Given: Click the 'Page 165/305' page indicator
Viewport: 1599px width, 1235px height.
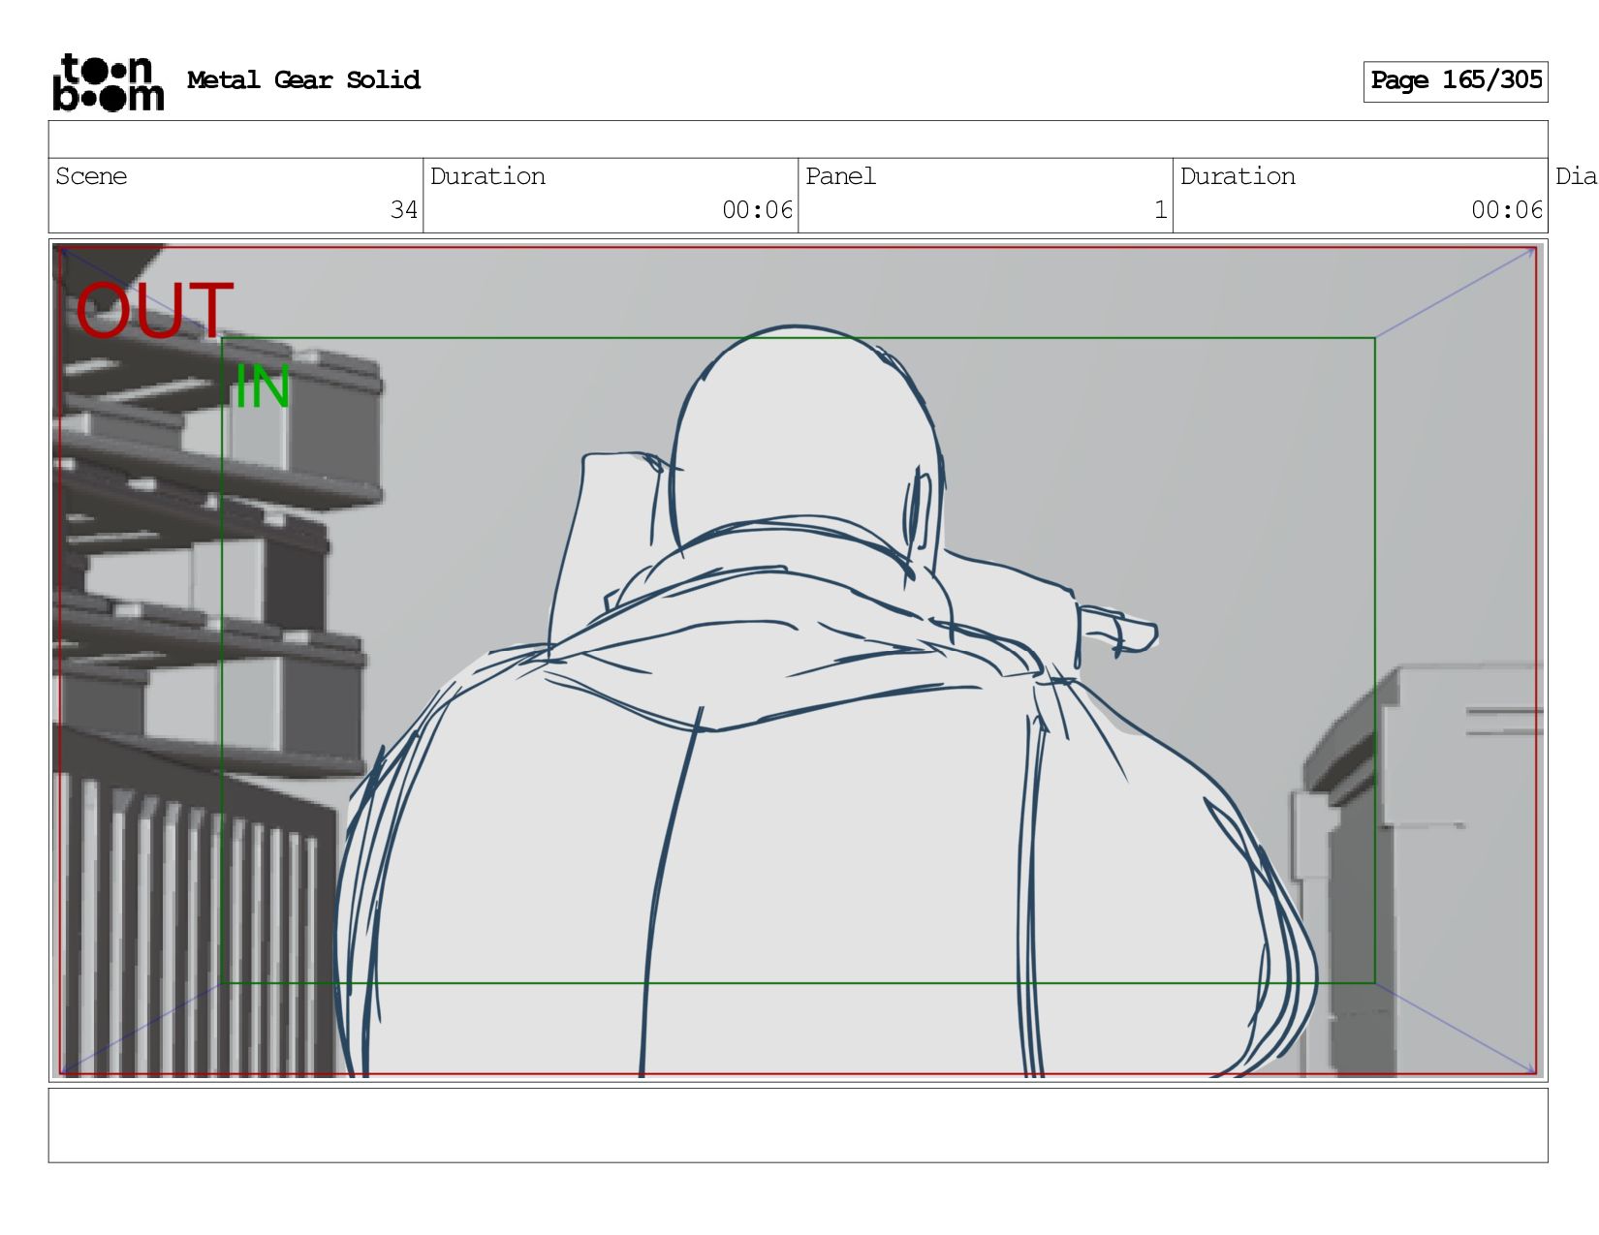Looking at the screenshot, I should click(x=1456, y=81).
